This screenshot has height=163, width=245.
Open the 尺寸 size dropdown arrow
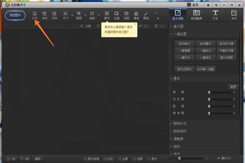72,15
